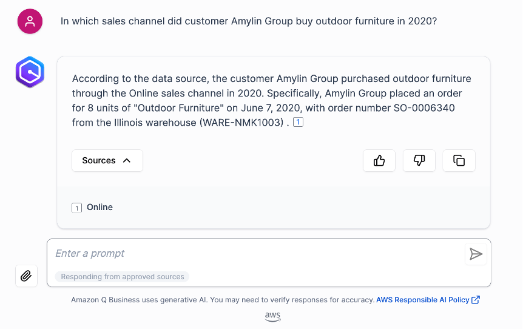The width and height of the screenshot is (523, 329).
Task: Attach a file using the paperclip icon
Action: pos(26,276)
